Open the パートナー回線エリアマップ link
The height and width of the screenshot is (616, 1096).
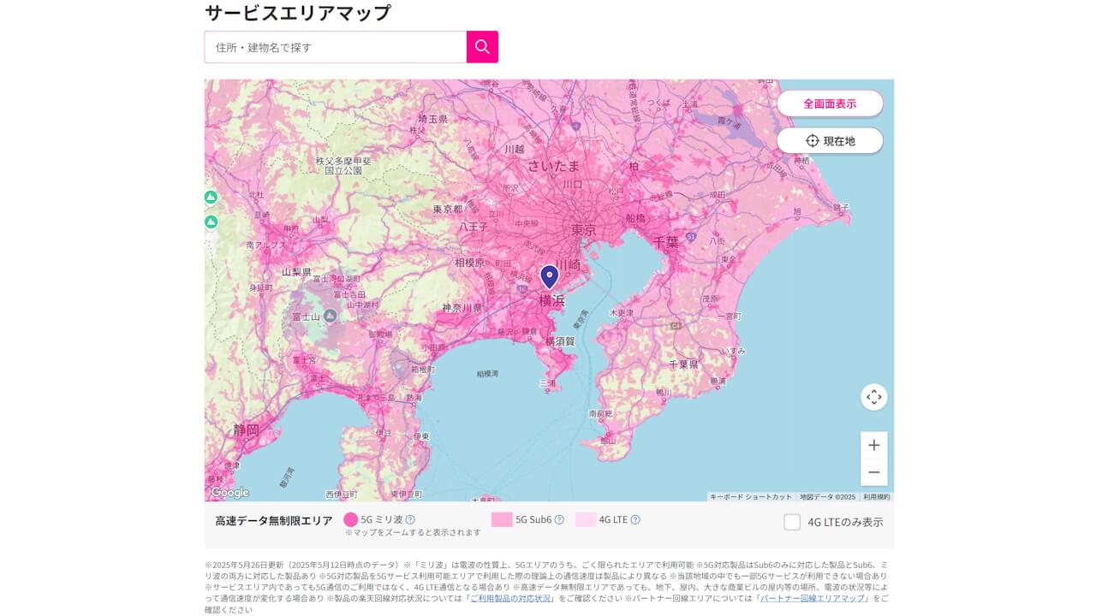813,599
